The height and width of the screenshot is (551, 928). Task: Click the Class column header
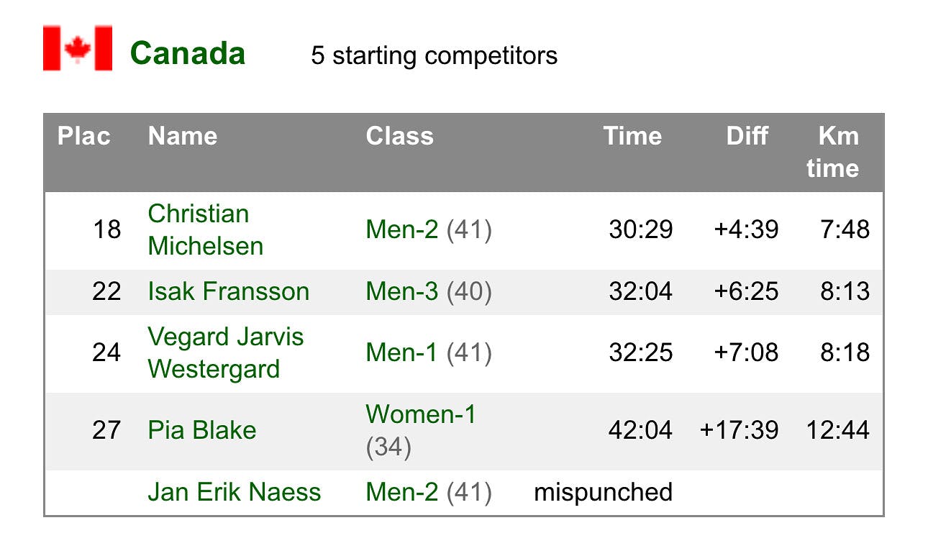pyautogui.click(x=400, y=136)
